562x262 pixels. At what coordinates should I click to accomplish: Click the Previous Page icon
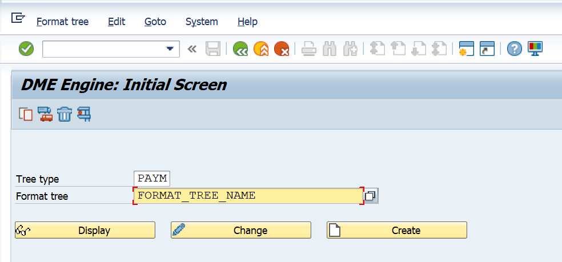coord(398,49)
